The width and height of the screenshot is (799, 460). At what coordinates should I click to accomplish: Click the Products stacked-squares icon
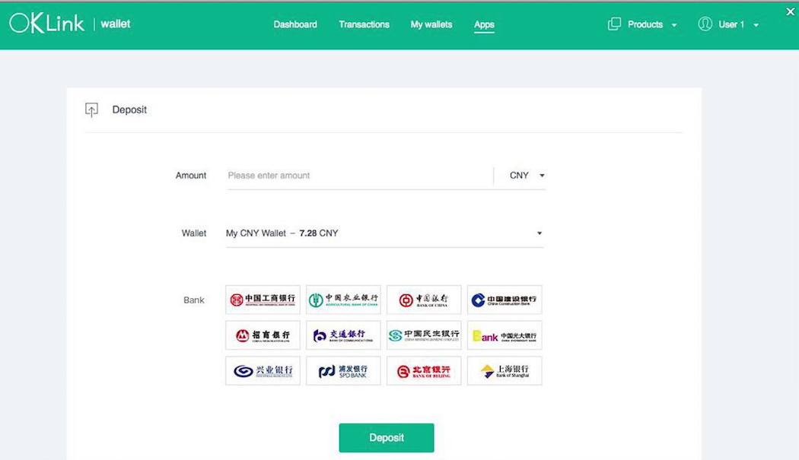coord(614,24)
